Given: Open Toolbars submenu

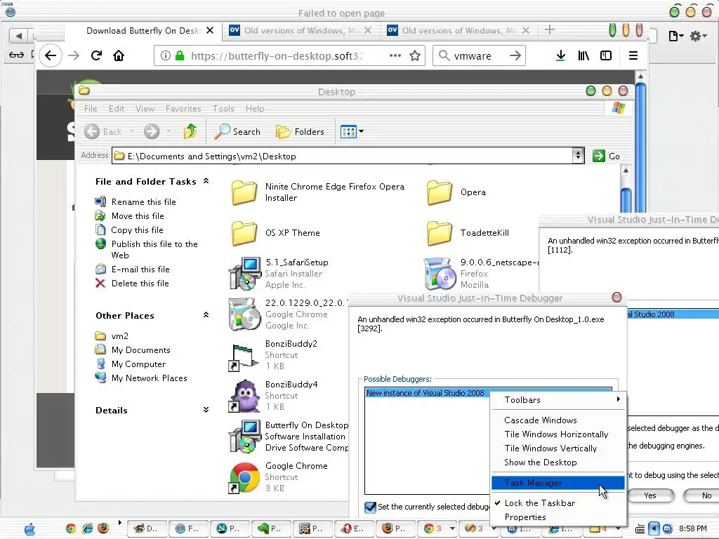Looking at the screenshot, I should (558, 399).
